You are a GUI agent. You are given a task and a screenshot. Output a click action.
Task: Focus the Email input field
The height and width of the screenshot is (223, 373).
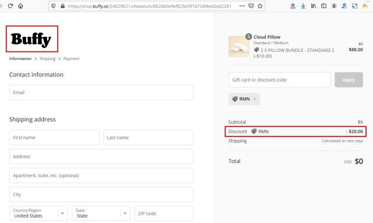point(101,92)
